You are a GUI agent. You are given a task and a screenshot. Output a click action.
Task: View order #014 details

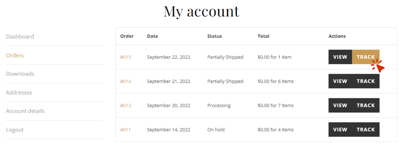coord(340,81)
